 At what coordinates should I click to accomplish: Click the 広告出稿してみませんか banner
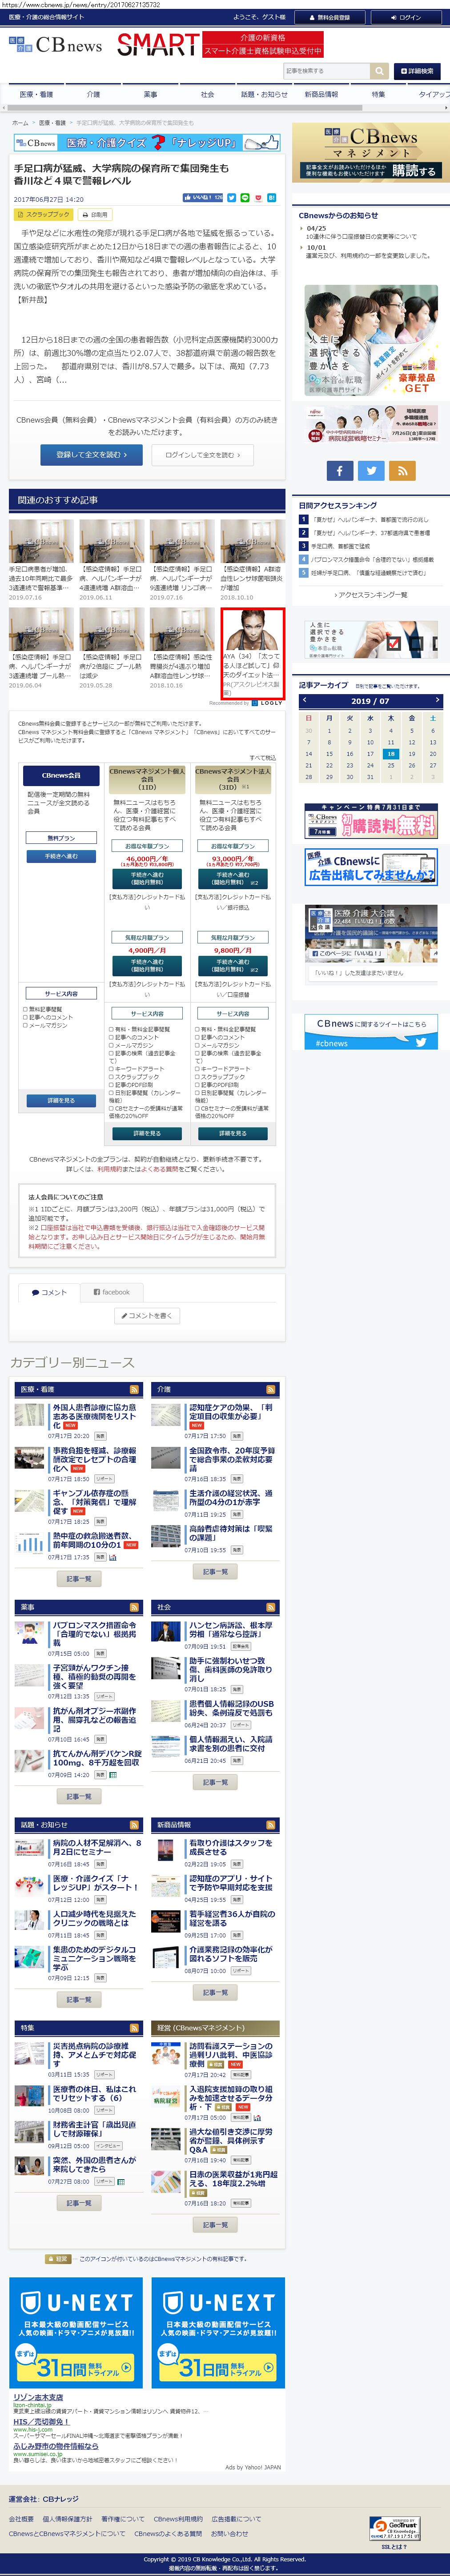(x=370, y=866)
